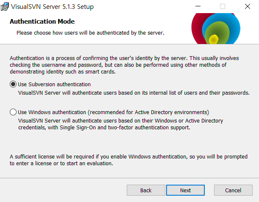The height and width of the screenshot is (202, 259).
Task: Click the "Please choose how users" subtitle
Action: point(90,33)
